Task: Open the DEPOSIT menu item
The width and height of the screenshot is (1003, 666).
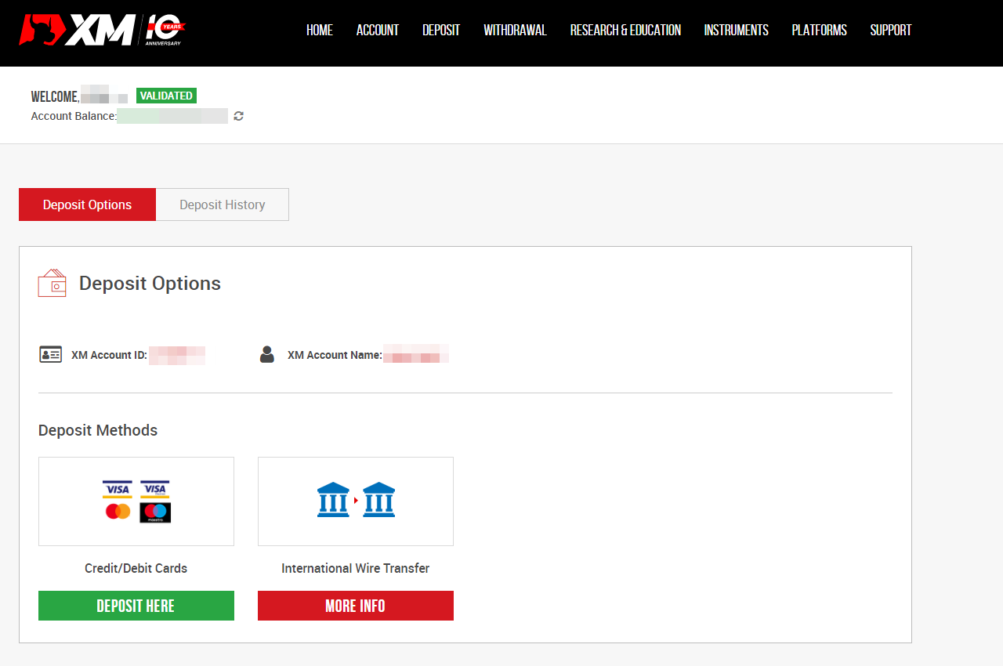Action: point(441,30)
